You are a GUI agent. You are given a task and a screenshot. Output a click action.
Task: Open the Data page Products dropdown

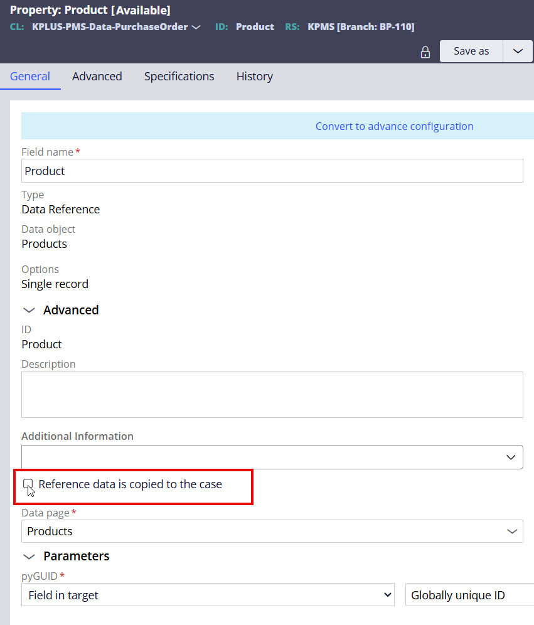(272, 531)
